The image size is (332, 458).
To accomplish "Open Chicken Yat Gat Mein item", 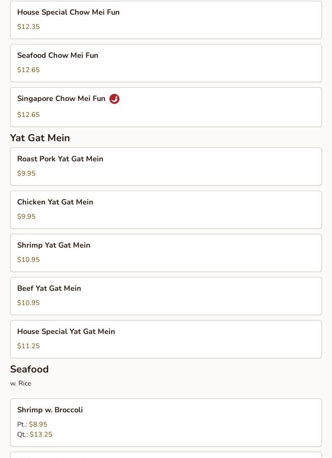I will coord(55,202).
